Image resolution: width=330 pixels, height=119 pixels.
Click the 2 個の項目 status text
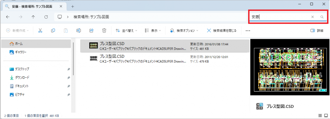pos(12,116)
